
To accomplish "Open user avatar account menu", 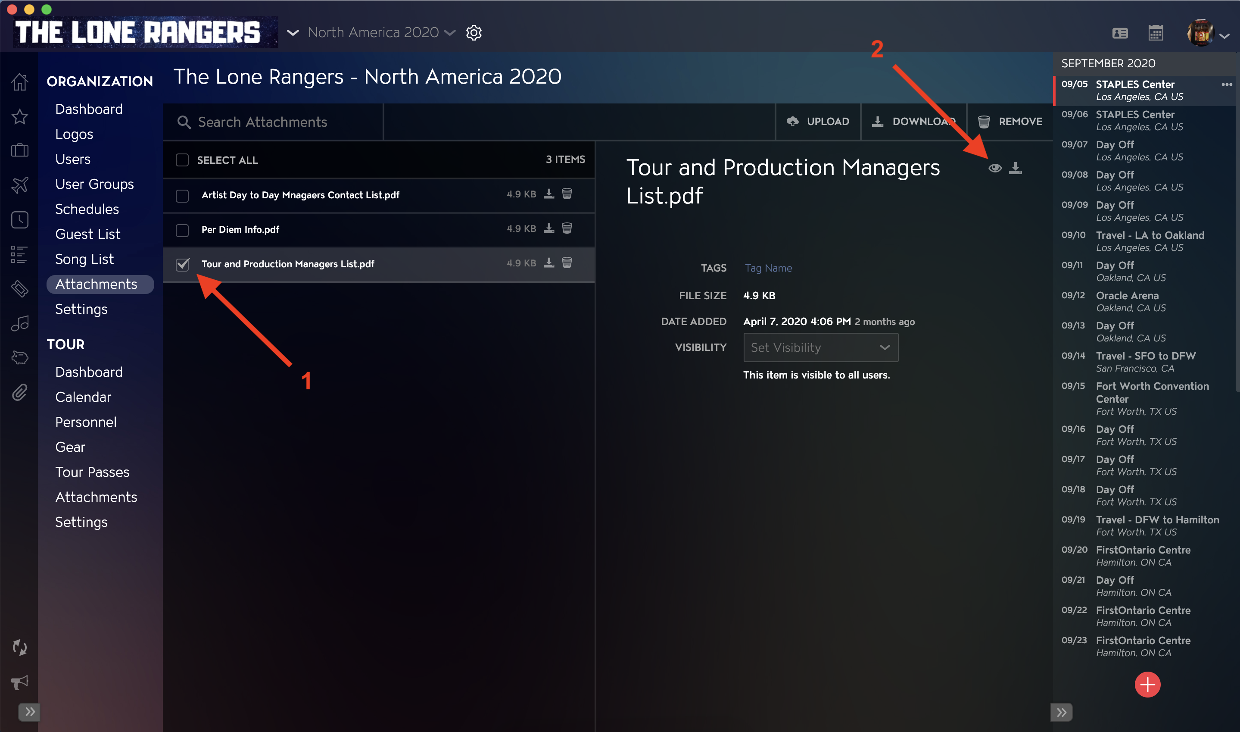I will (x=1209, y=34).
